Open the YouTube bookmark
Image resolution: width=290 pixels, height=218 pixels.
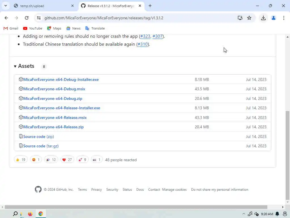coord(33,28)
